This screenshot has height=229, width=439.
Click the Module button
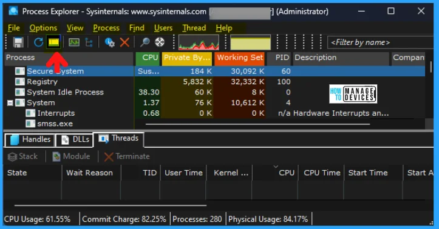click(72, 156)
